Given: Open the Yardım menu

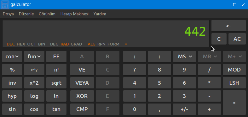Looking at the screenshot, I should pos(100,14).
